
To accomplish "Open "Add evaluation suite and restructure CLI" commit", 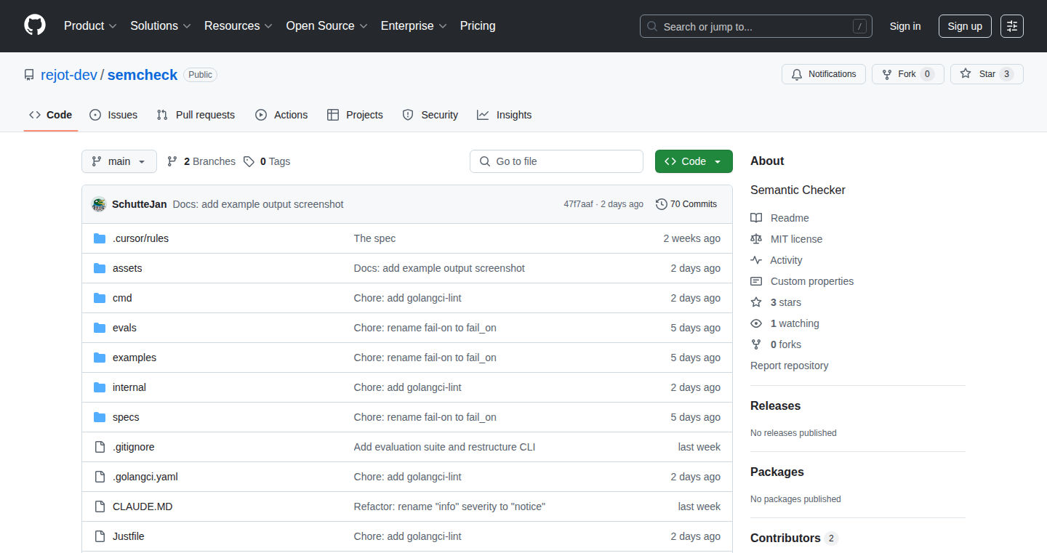I will click(x=444, y=447).
